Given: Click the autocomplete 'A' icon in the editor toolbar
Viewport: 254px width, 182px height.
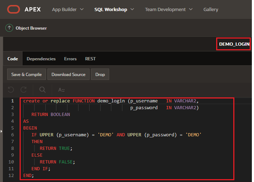Looking at the screenshot, I should pos(61,90).
